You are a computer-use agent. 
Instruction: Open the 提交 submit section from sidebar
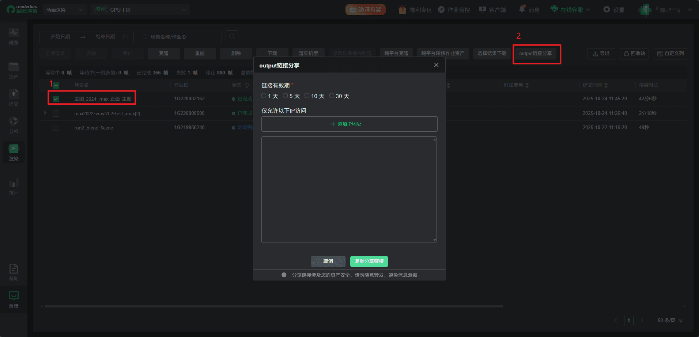[x=14, y=97]
